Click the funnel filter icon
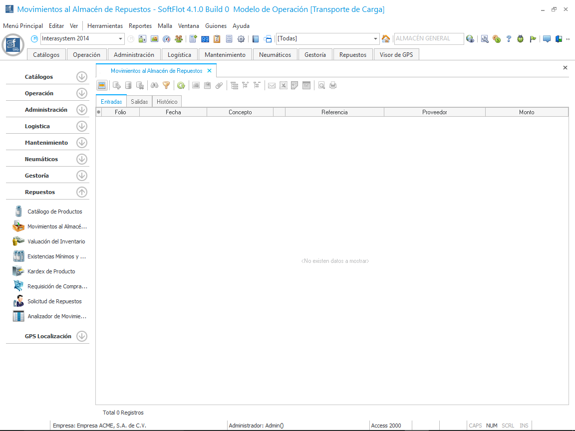This screenshot has height=431, width=575. point(166,85)
